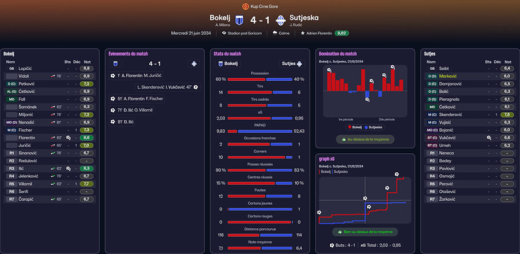This screenshot has width=520, height=254.
Task: Open the player Marković from Sutjeska list
Action: [x=446, y=76]
